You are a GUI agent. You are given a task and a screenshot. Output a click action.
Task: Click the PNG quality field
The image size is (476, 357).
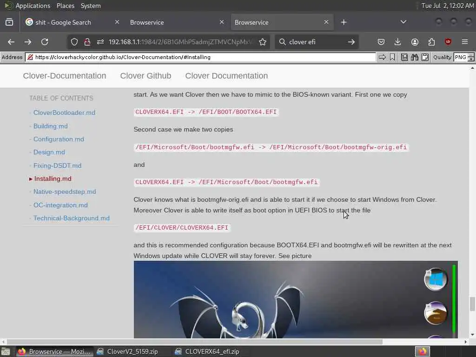[461, 57]
